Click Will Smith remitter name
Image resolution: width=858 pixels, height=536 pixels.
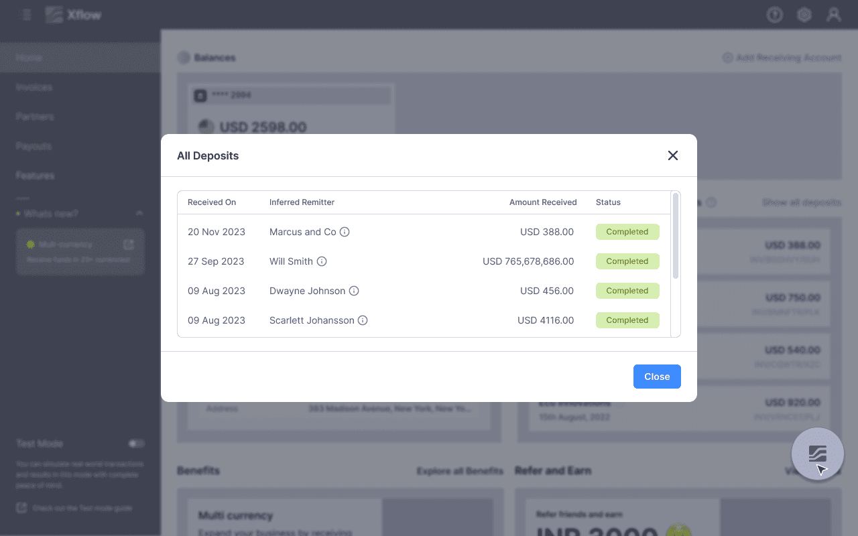(x=291, y=261)
